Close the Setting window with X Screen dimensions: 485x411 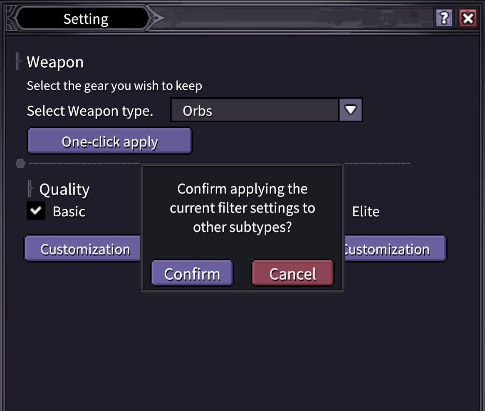pyautogui.click(x=468, y=18)
